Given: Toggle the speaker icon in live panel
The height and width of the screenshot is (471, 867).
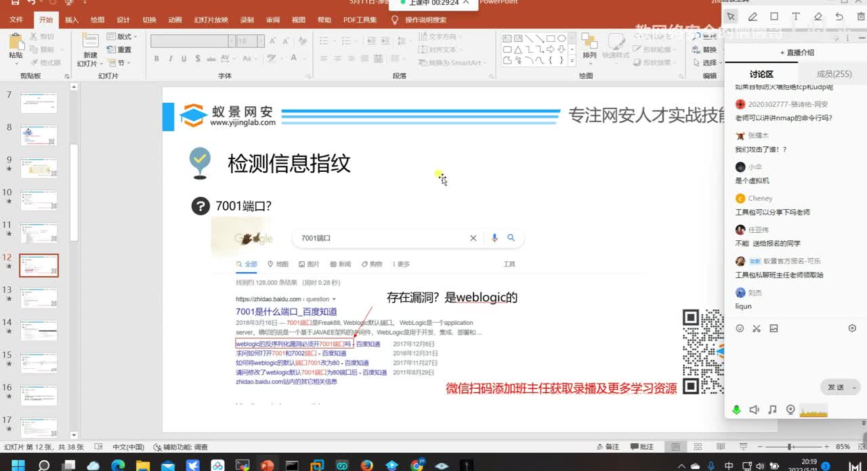Looking at the screenshot, I should [x=754, y=409].
